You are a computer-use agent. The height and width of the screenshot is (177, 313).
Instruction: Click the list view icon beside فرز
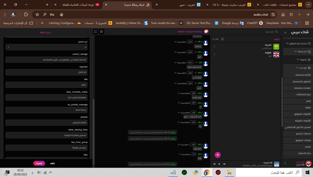pos(222,39)
